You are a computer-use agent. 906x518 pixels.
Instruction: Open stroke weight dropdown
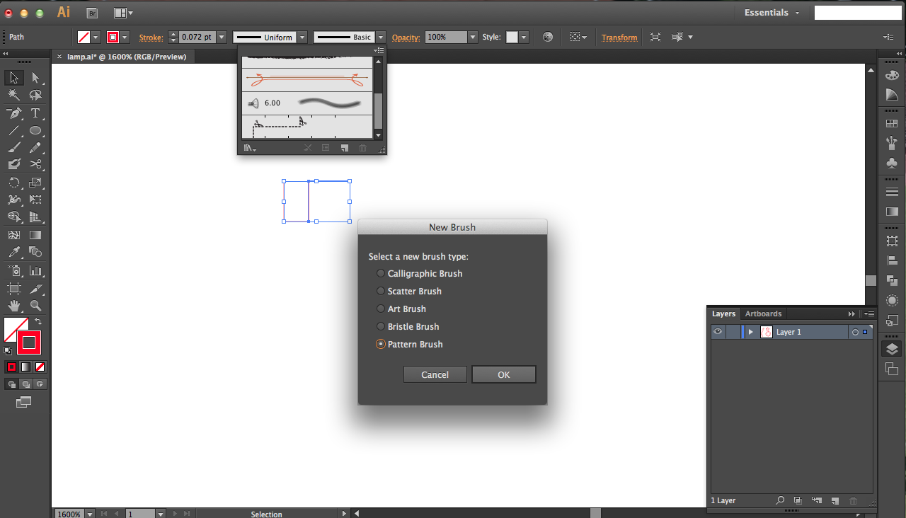click(222, 37)
